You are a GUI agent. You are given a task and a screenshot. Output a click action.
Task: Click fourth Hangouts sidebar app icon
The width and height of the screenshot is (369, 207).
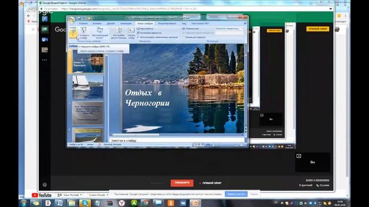[44, 50]
